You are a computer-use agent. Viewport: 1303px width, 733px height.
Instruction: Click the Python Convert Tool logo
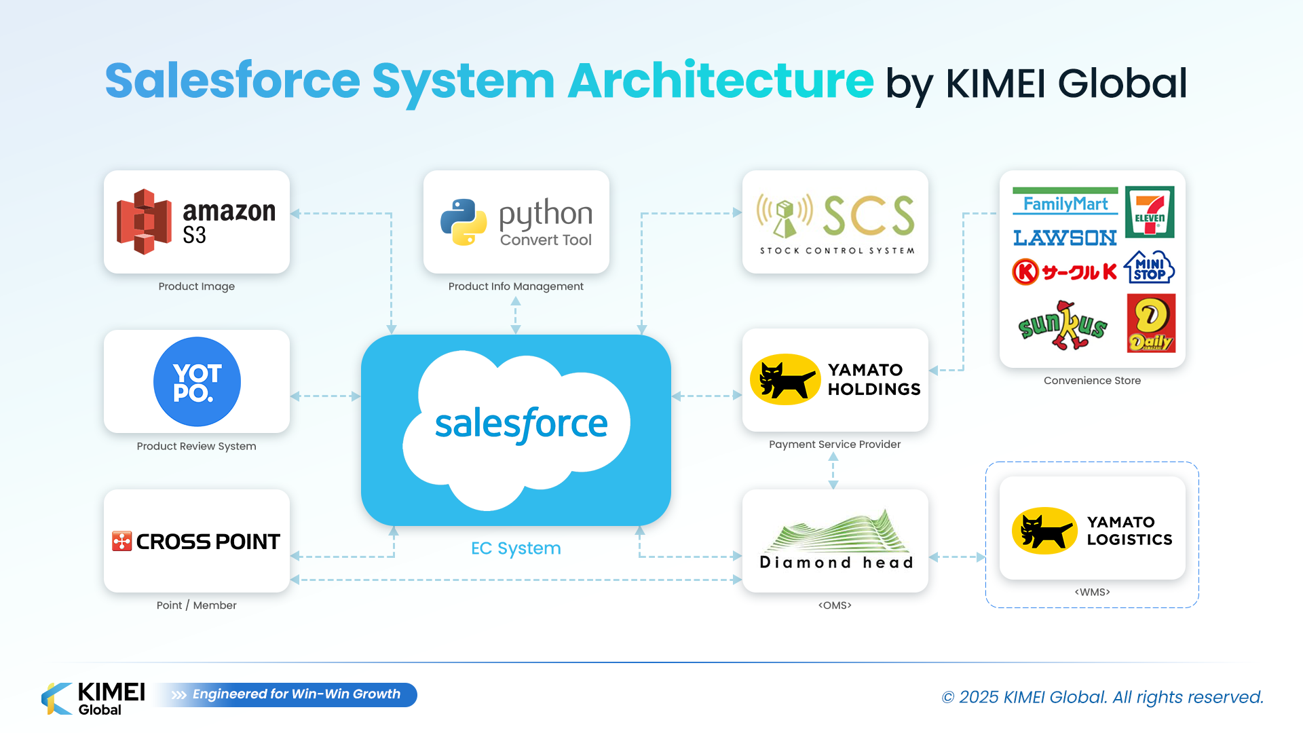516,222
